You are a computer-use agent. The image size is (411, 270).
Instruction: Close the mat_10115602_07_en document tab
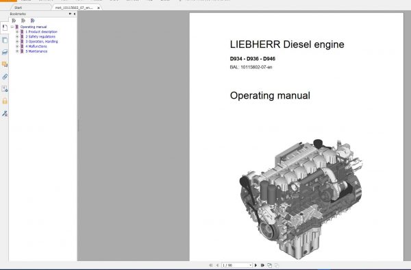click(x=98, y=8)
